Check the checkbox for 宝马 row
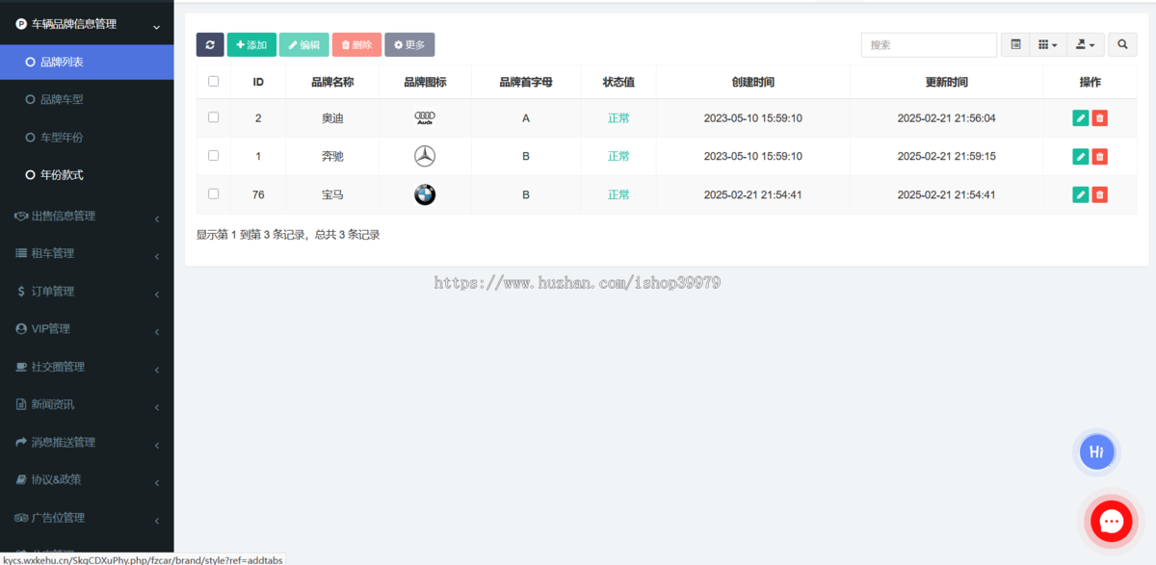 coord(214,193)
